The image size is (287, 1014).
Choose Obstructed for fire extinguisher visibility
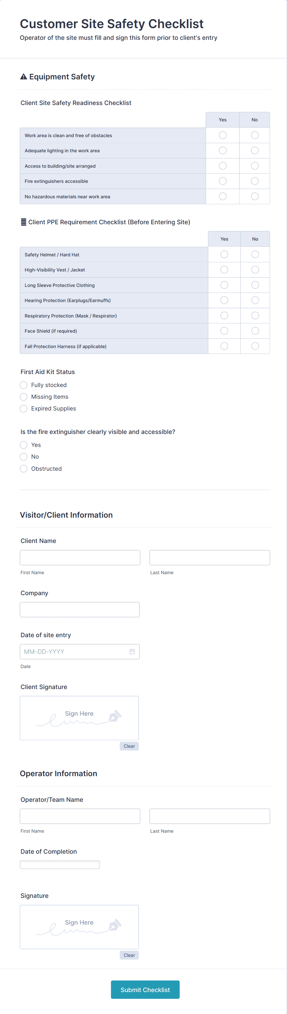pos(23,469)
